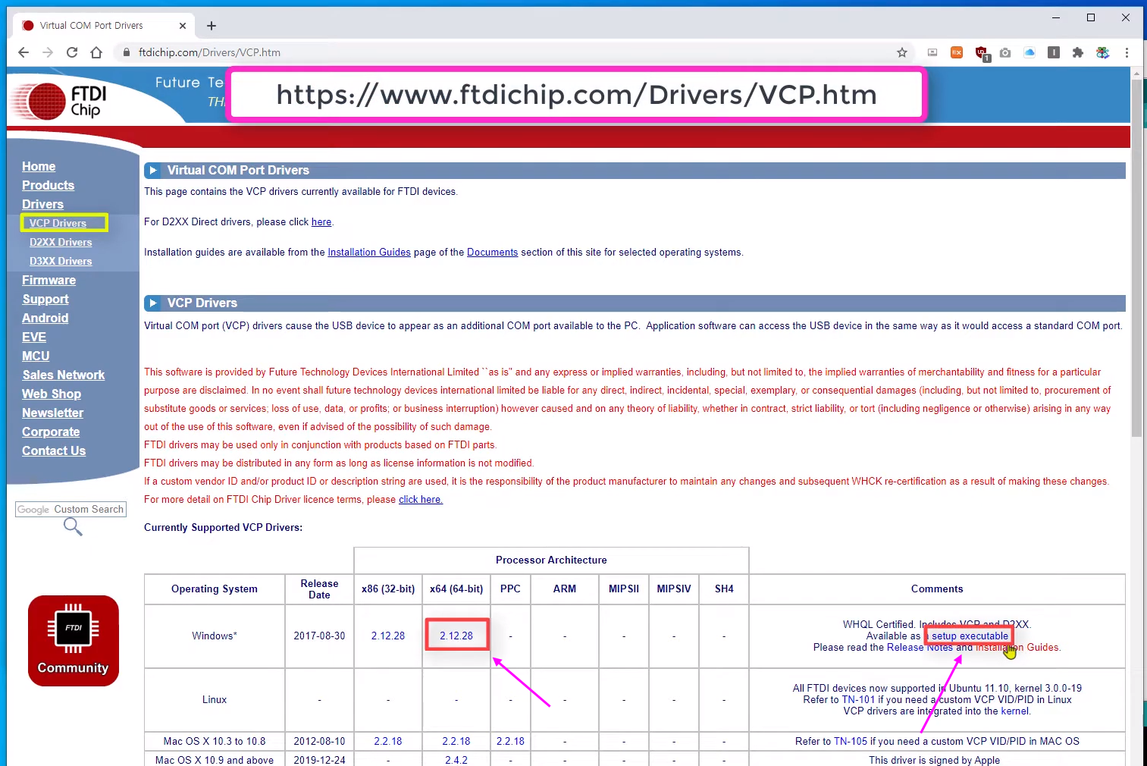The height and width of the screenshot is (766, 1147).
Task: Go back to the previous page
Action: pos(24,52)
